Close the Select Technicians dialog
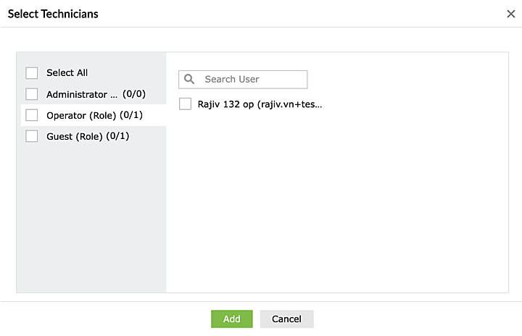The width and height of the screenshot is (522, 336). click(x=510, y=14)
